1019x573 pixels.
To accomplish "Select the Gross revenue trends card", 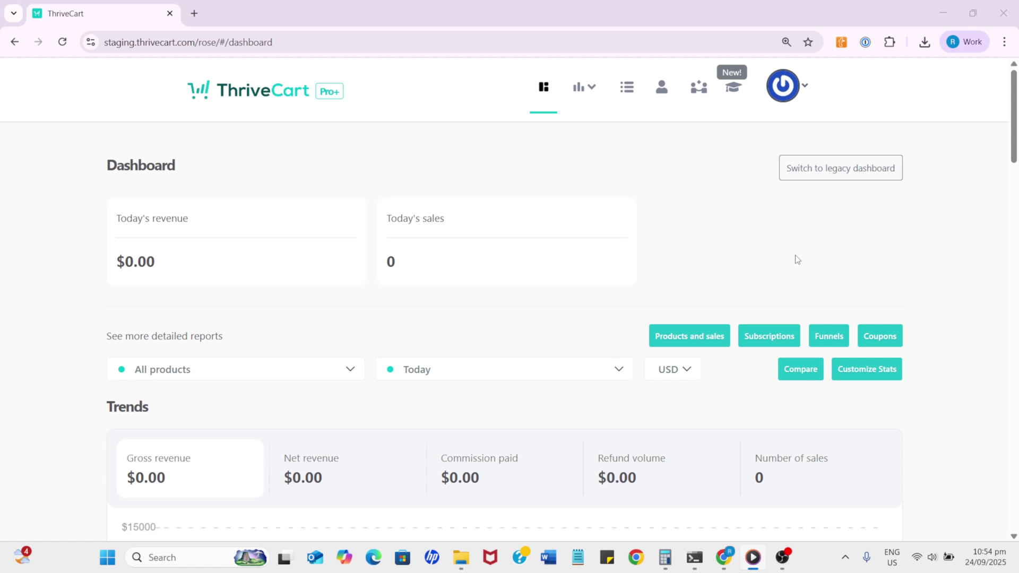I will [x=189, y=468].
